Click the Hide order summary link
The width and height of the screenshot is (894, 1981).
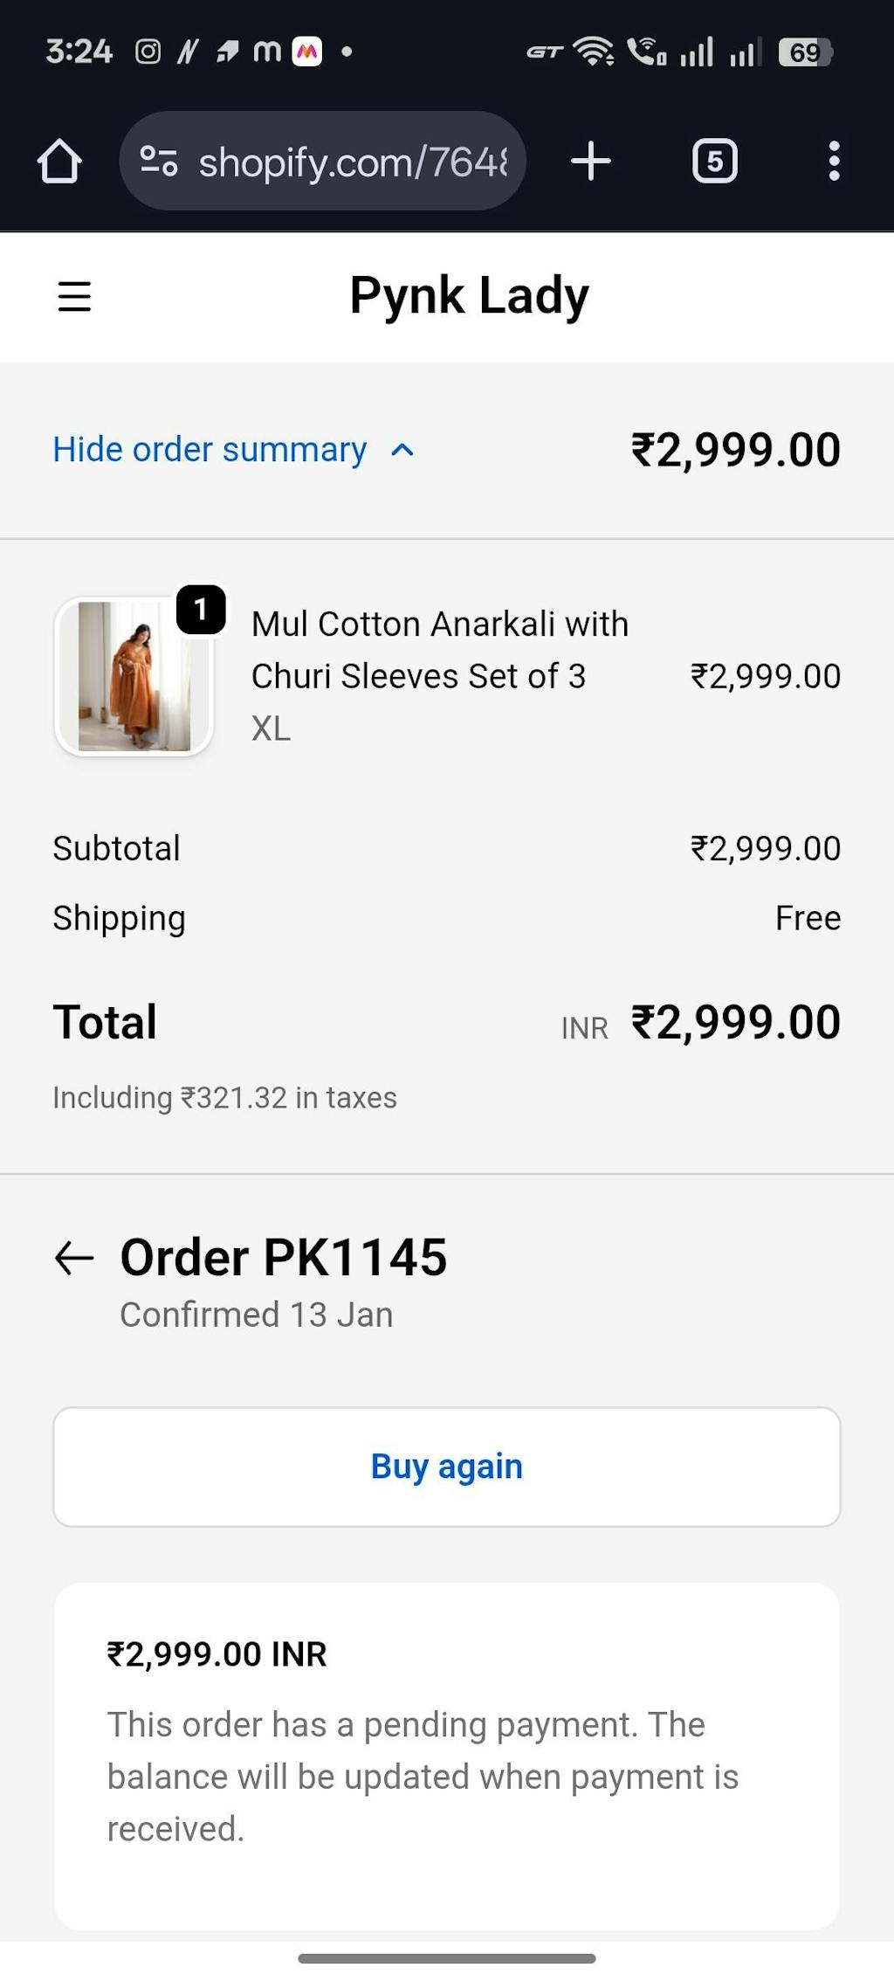pos(210,450)
